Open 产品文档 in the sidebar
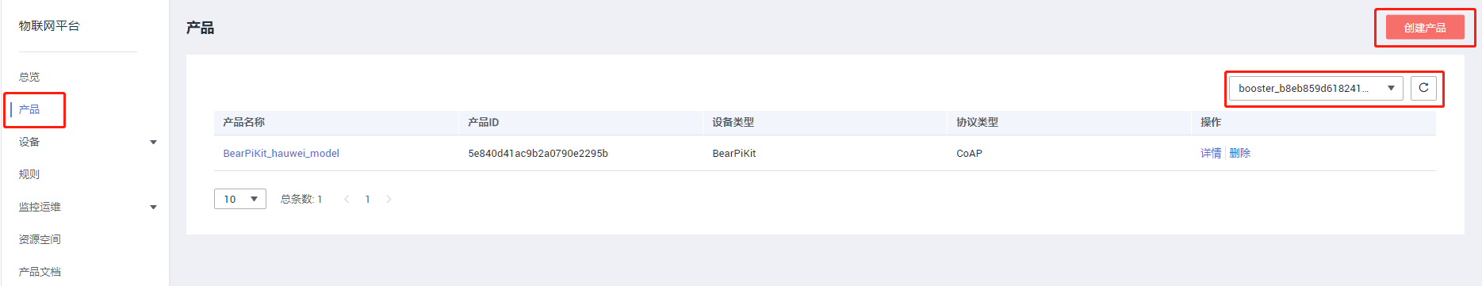This screenshot has width=1482, height=286. 40,272
